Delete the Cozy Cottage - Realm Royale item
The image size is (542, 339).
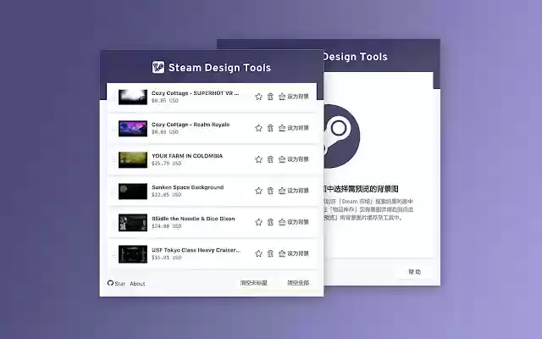tap(270, 128)
